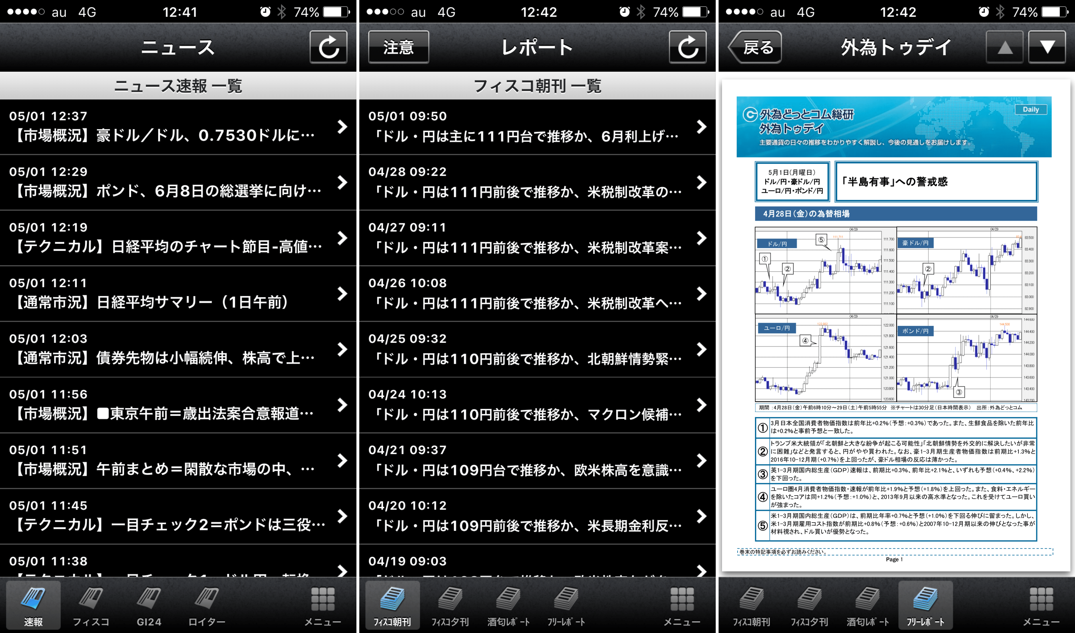The height and width of the screenshot is (633, 1075).
Task: Open 【通常市況】債券先物は小幅続伸 news
Action: tap(178, 349)
